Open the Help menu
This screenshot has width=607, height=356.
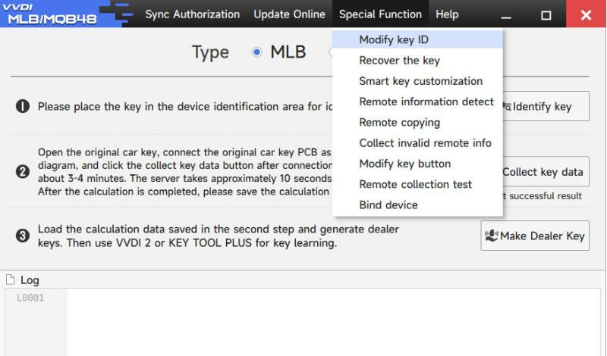coord(447,14)
